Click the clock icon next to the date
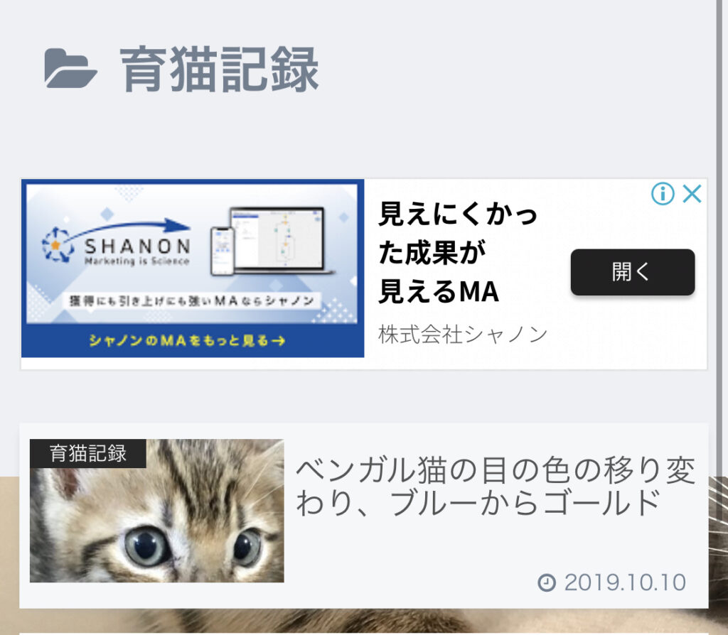 point(547,582)
